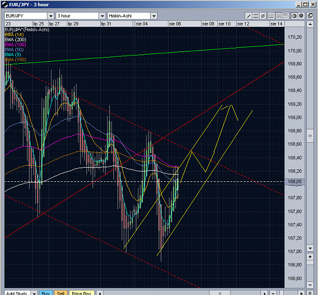Click the lip 29 date label
Screen dimensions: 318x295
pyautogui.click(x=73, y=24)
